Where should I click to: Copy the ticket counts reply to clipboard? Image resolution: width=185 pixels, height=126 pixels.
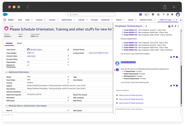coord(177,85)
